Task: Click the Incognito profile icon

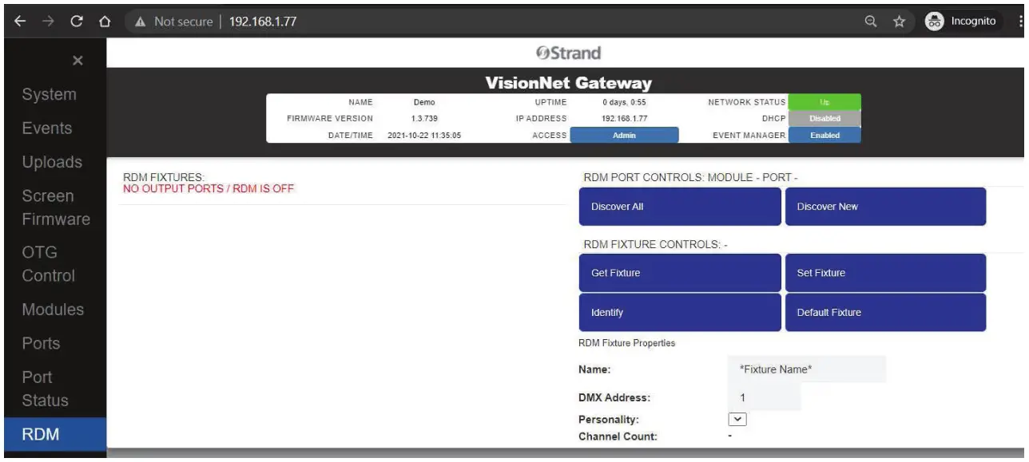Action: [936, 21]
